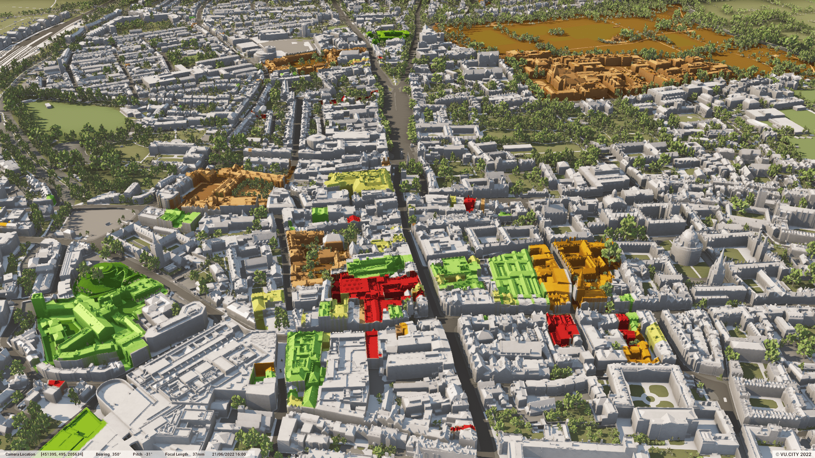Click the Focal Length label
Image resolution: width=815 pixels, height=458 pixels.
tap(177, 454)
